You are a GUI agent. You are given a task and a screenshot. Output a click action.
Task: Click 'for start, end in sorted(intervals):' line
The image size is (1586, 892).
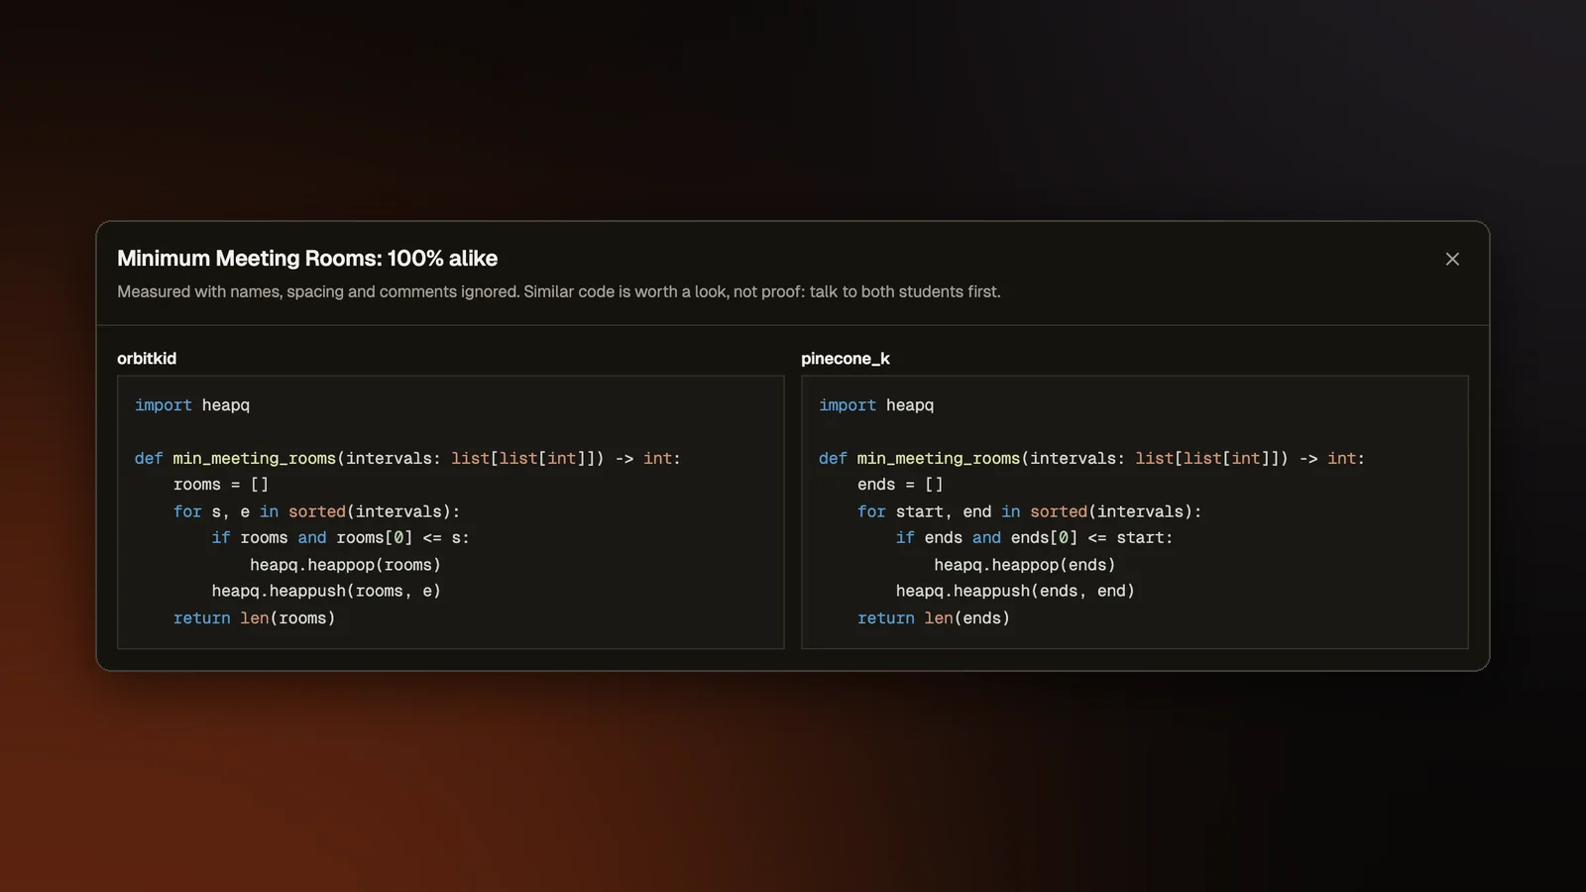[x=1029, y=511]
